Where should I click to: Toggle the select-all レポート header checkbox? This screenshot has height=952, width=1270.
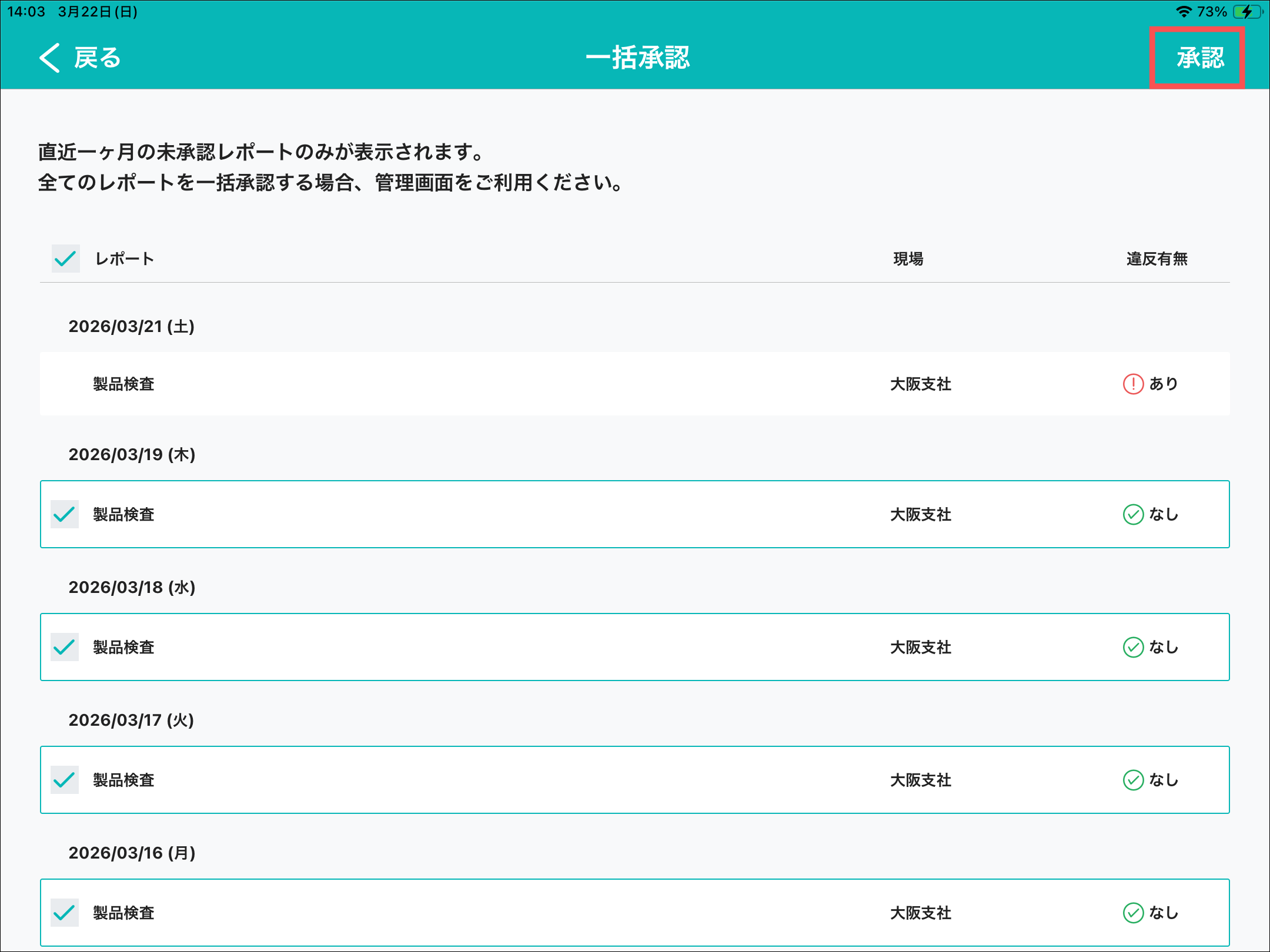65,259
